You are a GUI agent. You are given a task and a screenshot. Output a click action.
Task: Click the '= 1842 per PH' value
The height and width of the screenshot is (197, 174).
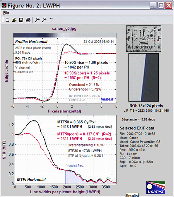(x=77, y=67)
